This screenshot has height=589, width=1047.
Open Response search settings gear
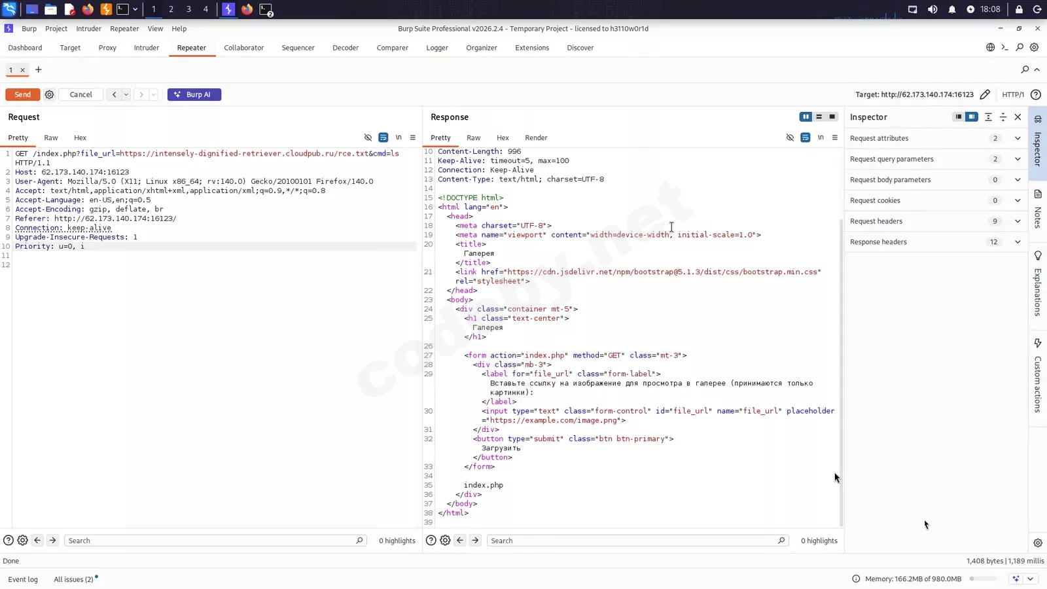[445, 541]
